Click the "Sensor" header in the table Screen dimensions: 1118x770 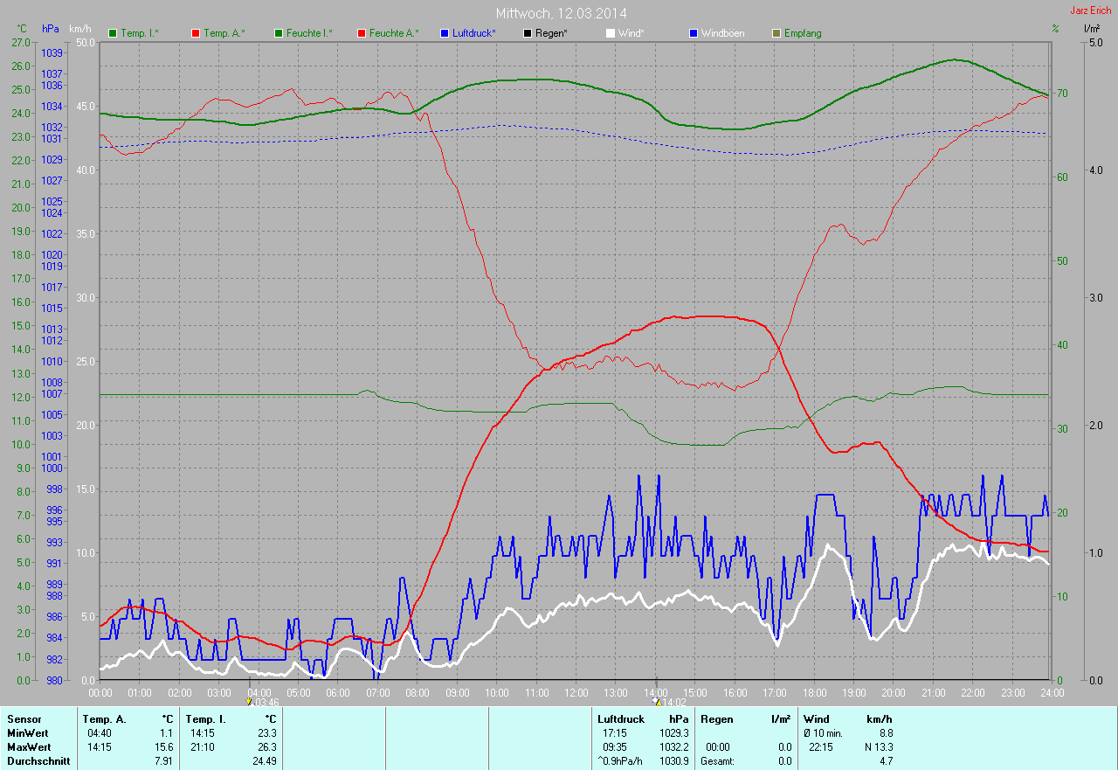(x=24, y=719)
